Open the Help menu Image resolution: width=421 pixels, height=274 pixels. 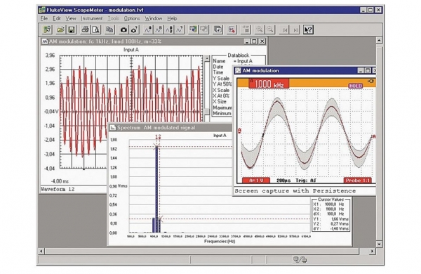click(172, 18)
